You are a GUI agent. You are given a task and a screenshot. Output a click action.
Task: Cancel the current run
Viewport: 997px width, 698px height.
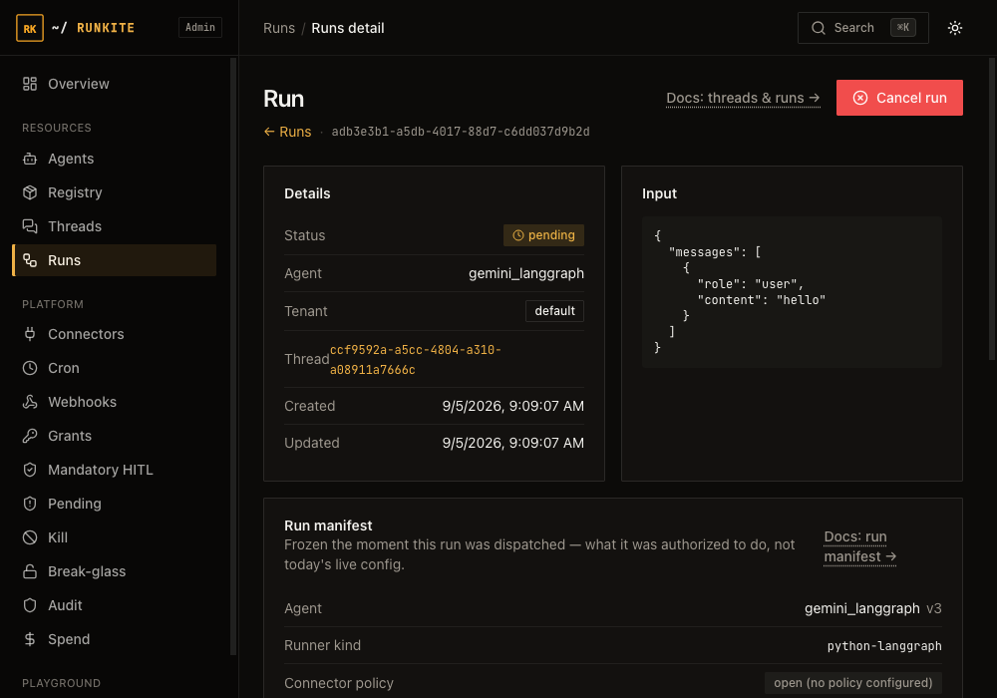(899, 98)
